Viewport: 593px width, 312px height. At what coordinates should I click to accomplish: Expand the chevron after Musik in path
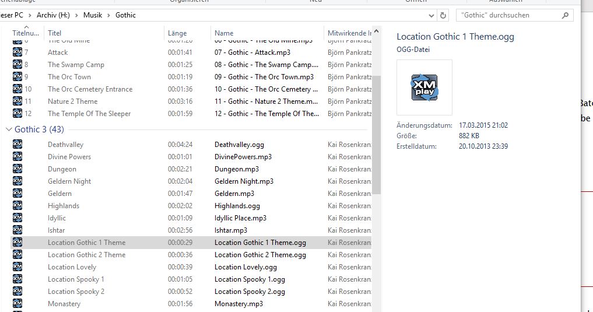(108, 15)
